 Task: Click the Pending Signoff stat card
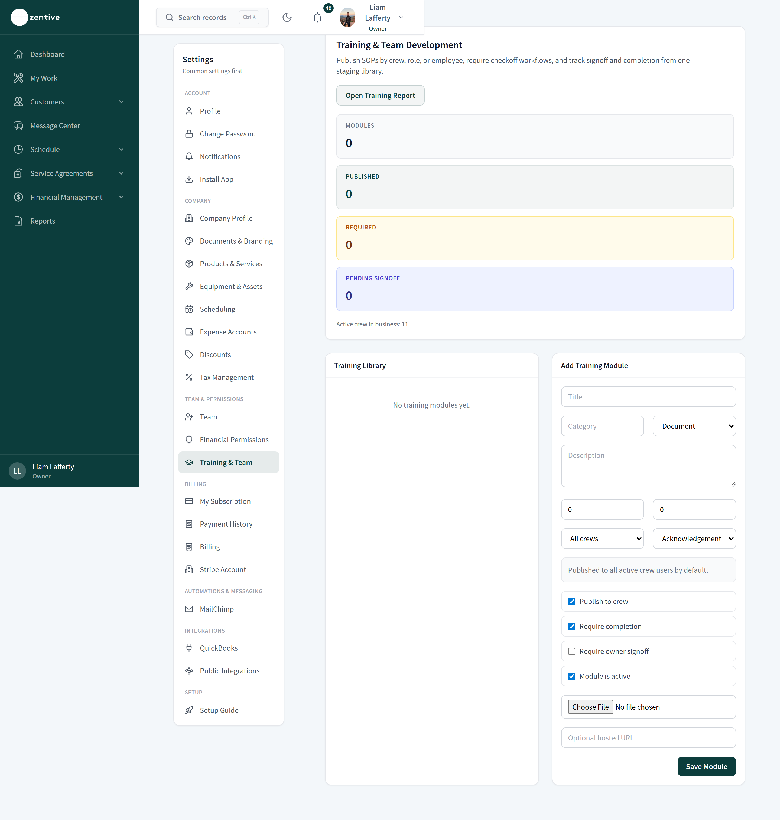click(x=535, y=289)
